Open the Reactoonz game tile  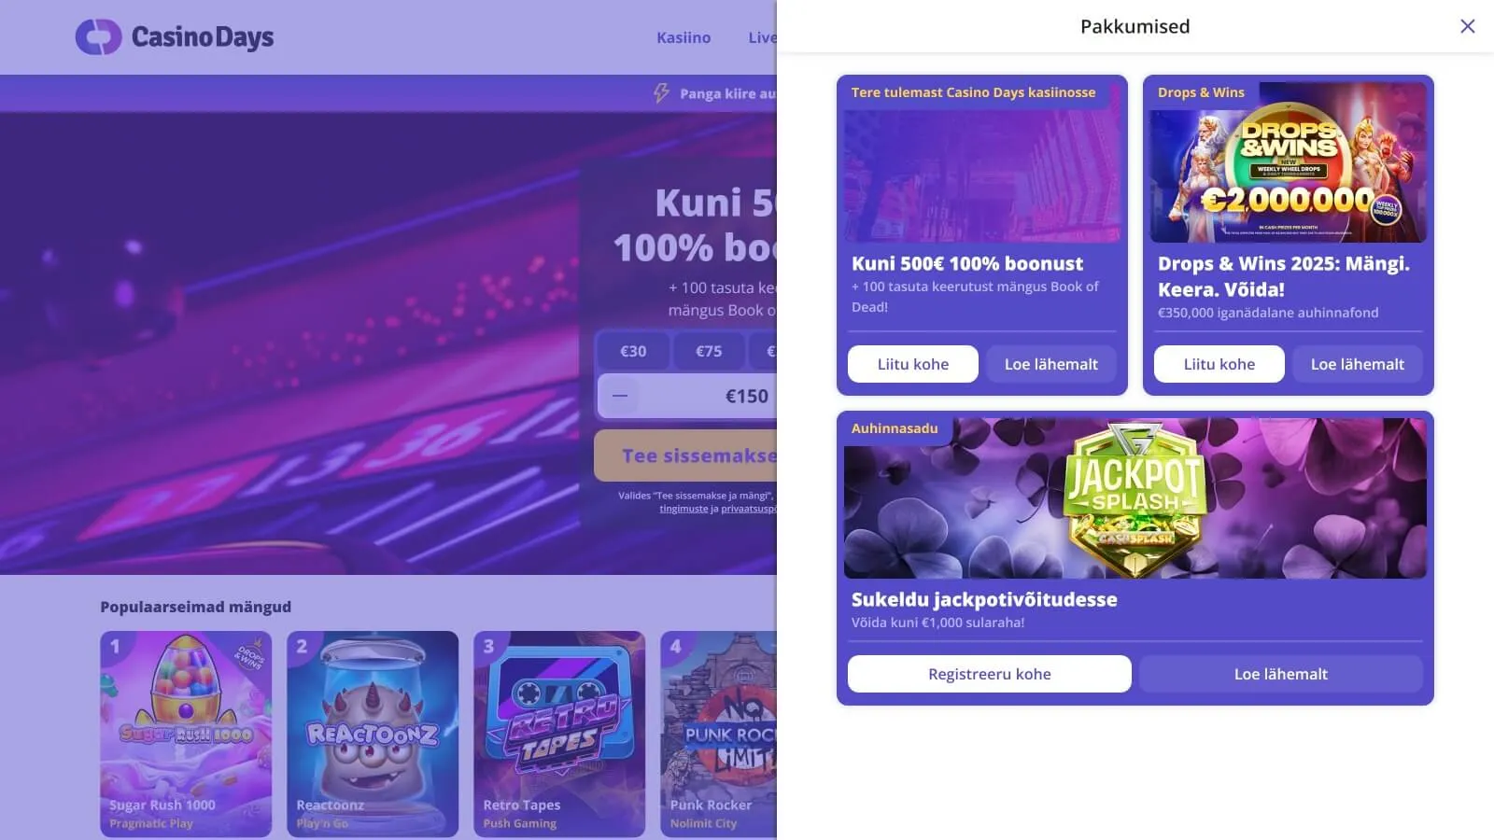point(373,734)
